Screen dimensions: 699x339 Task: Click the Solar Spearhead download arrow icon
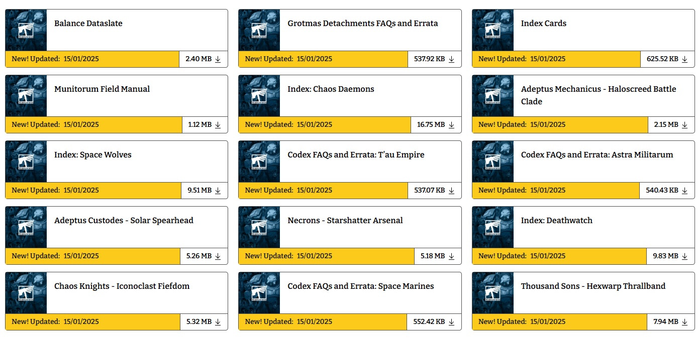[218, 256]
